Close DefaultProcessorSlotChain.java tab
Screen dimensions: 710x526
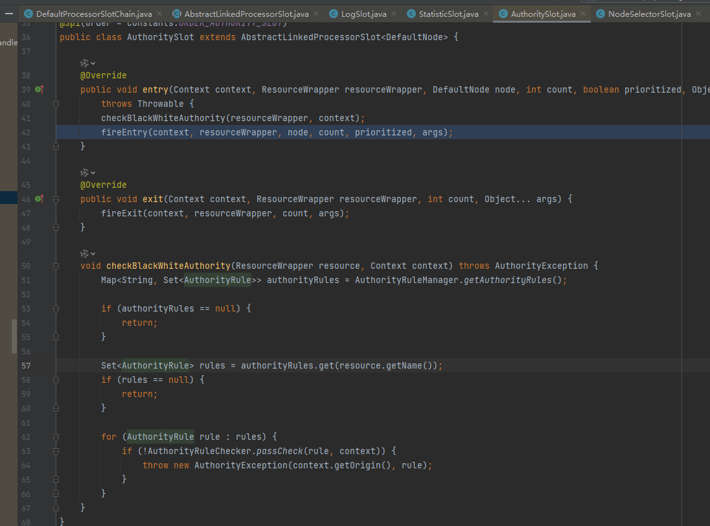point(159,14)
